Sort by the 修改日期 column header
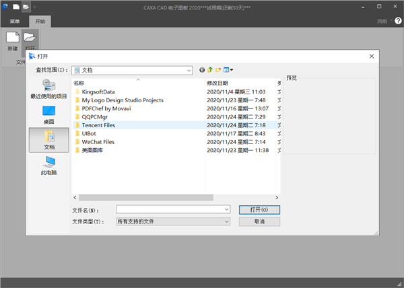This screenshot has width=404, height=288. tap(240, 83)
